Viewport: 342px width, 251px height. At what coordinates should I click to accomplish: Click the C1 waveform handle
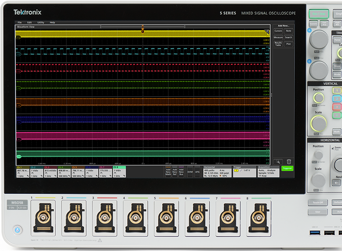coord(18,37)
